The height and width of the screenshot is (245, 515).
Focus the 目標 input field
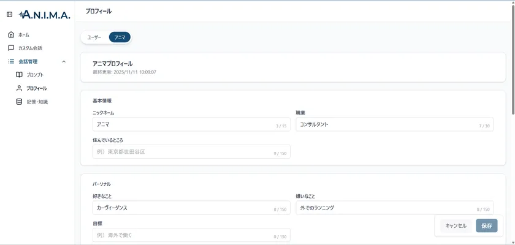click(191, 235)
